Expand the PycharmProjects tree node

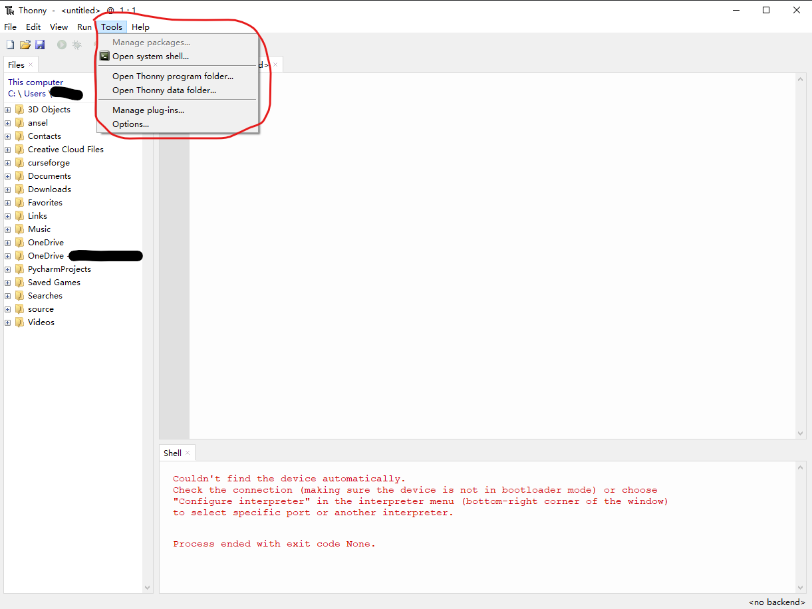pyautogui.click(x=7, y=269)
